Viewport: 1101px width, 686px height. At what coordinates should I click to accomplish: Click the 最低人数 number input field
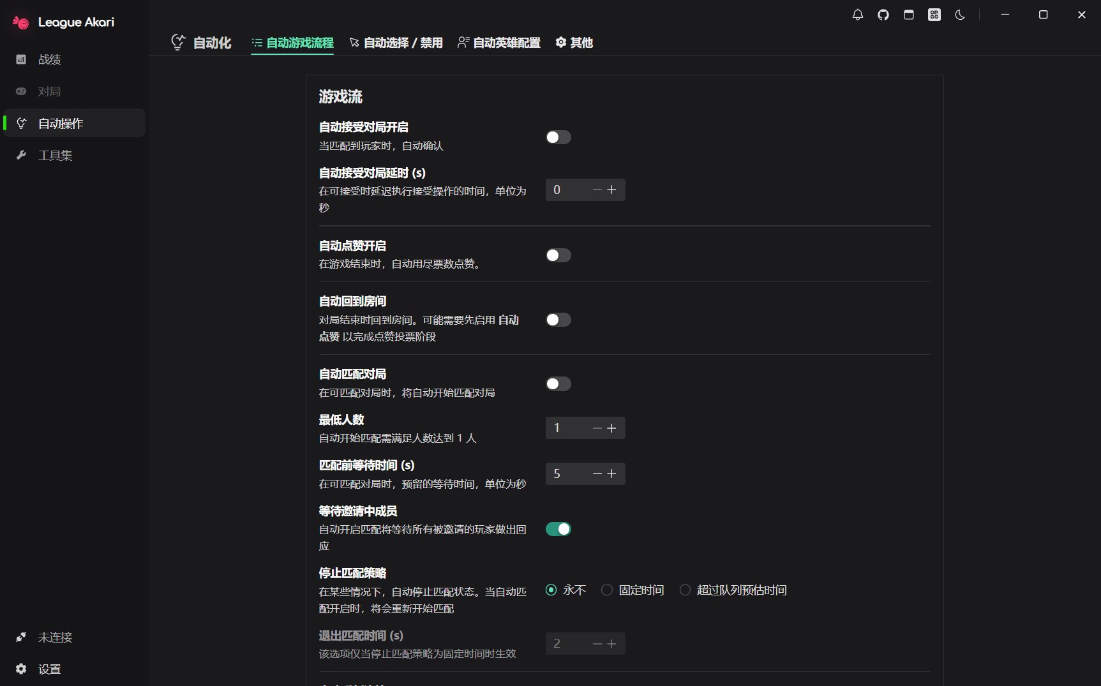coord(568,428)
